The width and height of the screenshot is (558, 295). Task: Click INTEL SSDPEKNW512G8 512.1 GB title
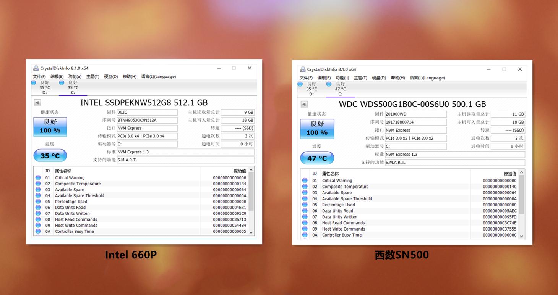pyautogui.click(x=144, y=102)
